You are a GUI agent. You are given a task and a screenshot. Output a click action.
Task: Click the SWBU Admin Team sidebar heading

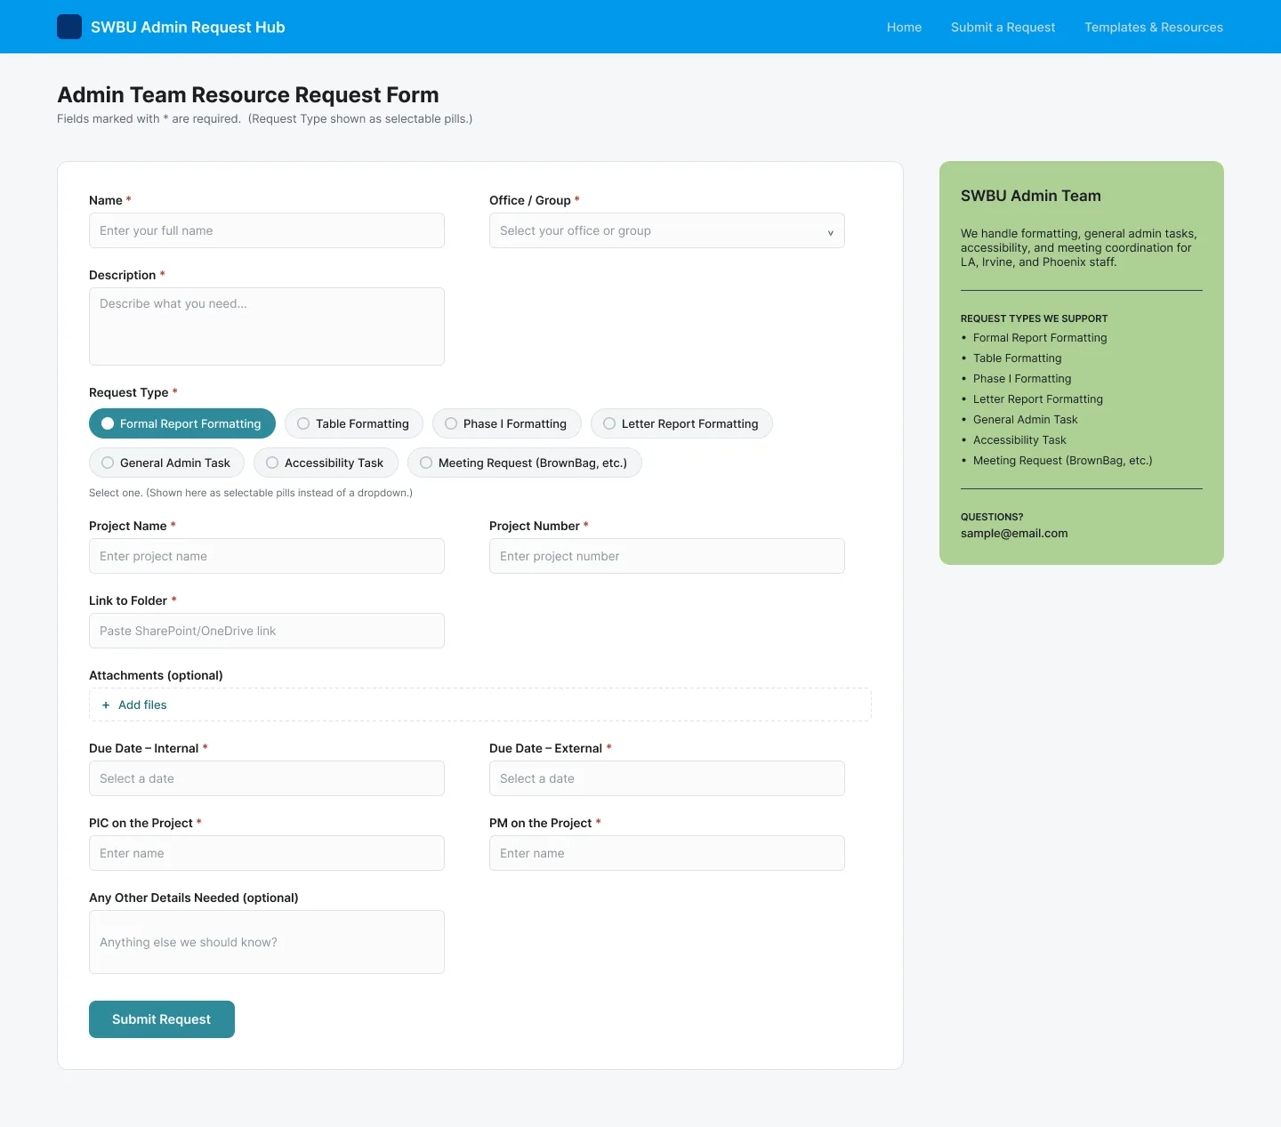coord(1031,196)
